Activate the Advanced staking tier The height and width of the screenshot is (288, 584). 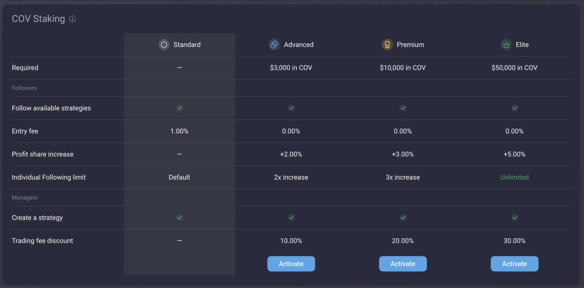291,264
